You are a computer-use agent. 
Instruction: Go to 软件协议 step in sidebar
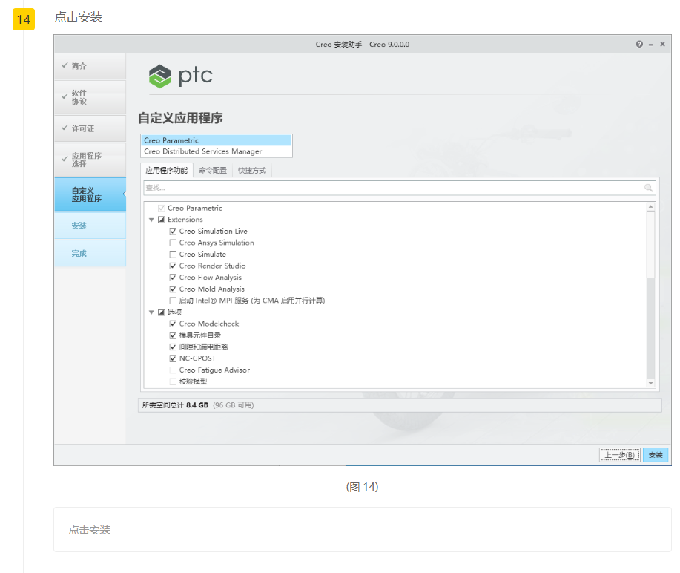coord(90,97)
